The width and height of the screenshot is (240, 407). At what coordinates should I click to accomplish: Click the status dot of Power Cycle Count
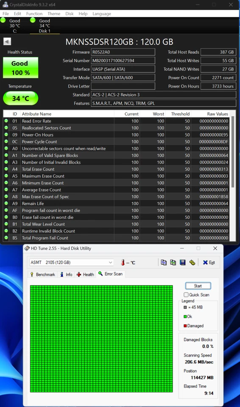point(6,142)
